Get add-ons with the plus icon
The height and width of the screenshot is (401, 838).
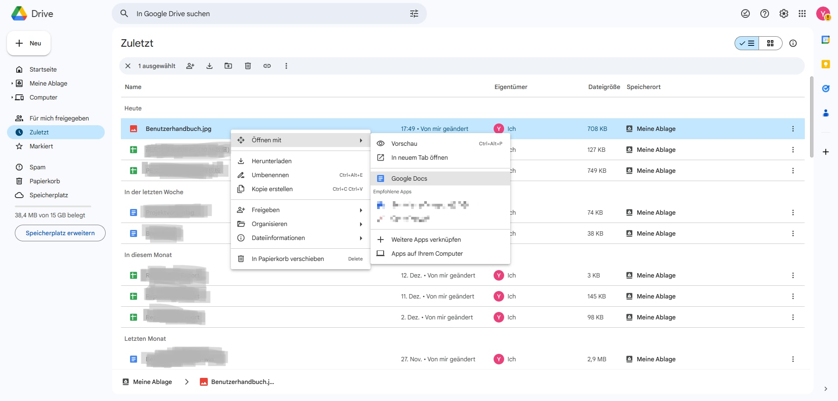coord(826,152)
